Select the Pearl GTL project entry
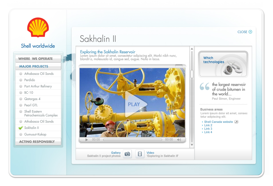The width and height of the screenshot is (273, 186). point(31,105)
